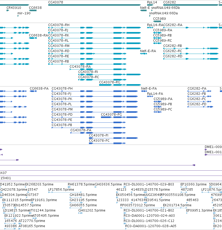This screenshot has height=230, width=222.
Task: Click the CG43078 gene label in the top track
Action: click(56, 2)
